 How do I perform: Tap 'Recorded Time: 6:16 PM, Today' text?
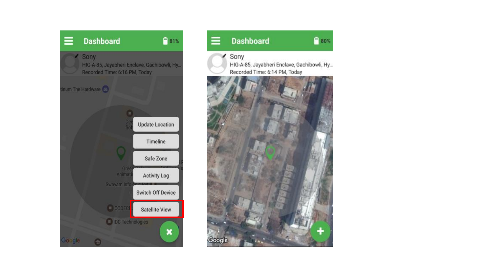click(x=117, y=72)
